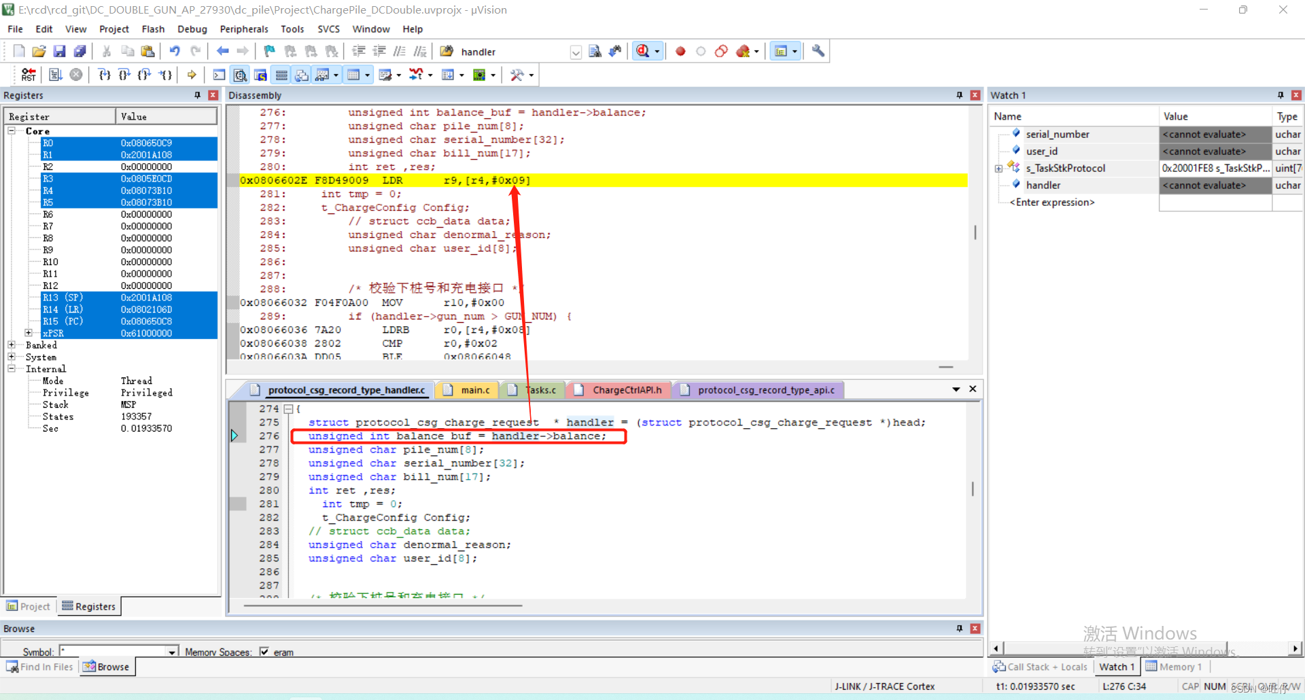The image size is (1305, 700).
Task: Toggle auto-hide pin on Watch 1 panel
Action: (1281, 95)
